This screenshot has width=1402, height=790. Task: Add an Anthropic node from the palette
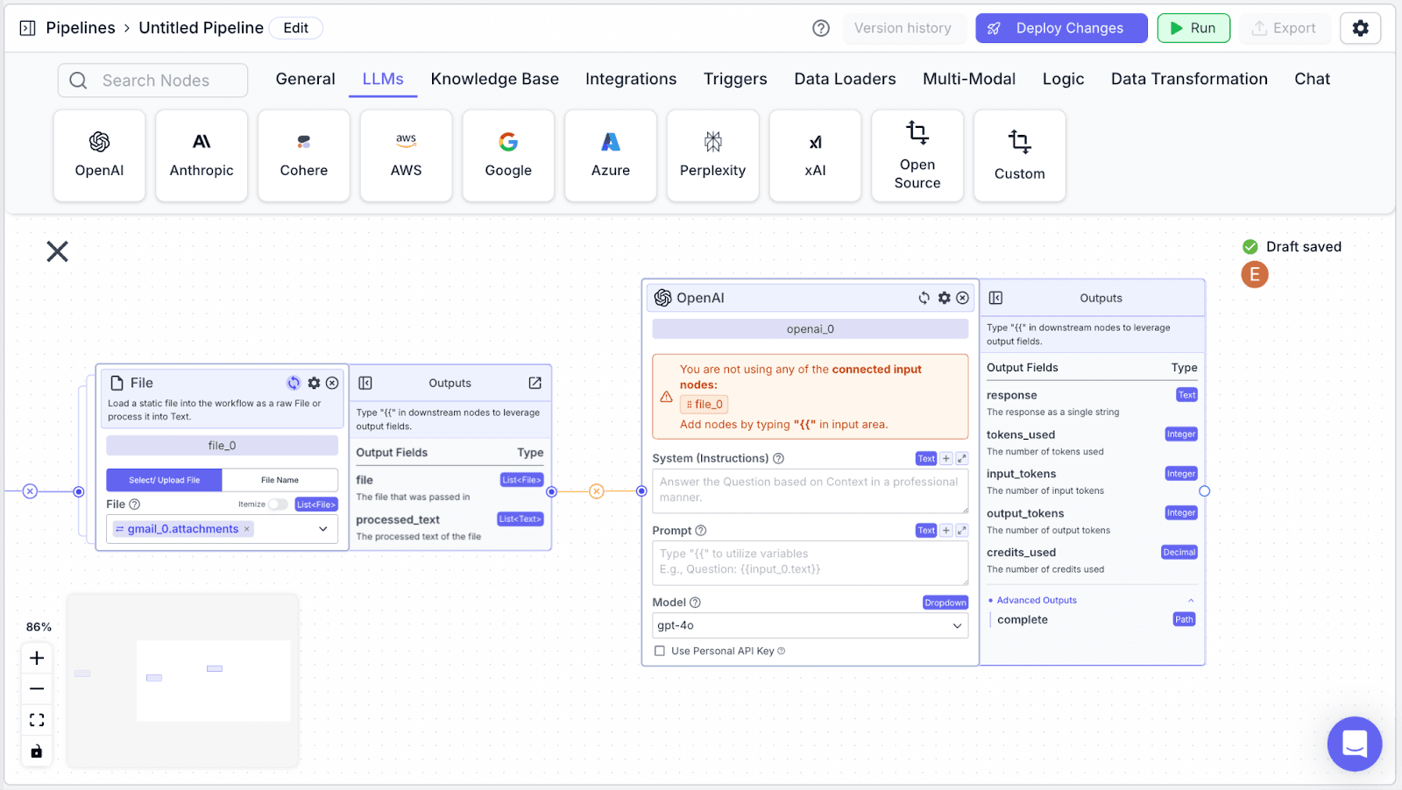(202, 156)
